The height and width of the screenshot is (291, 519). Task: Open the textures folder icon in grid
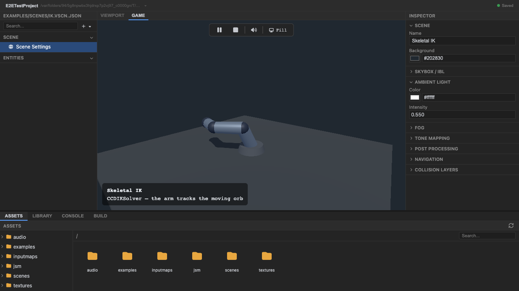pos(267,256)
